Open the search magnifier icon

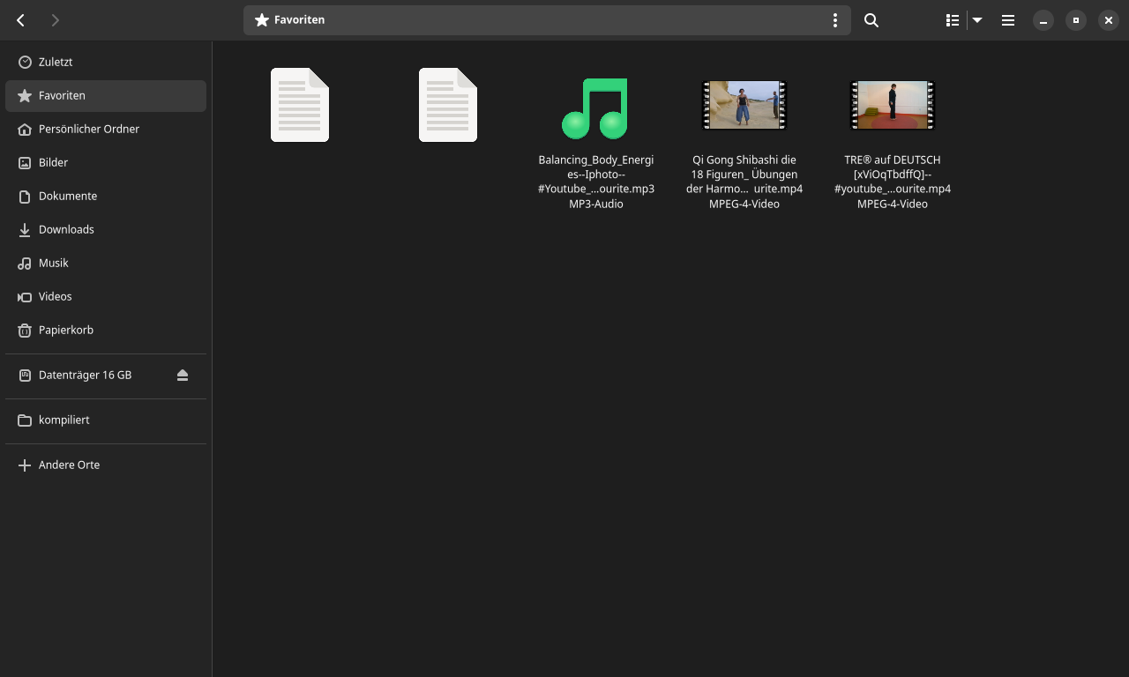(871, 20)
